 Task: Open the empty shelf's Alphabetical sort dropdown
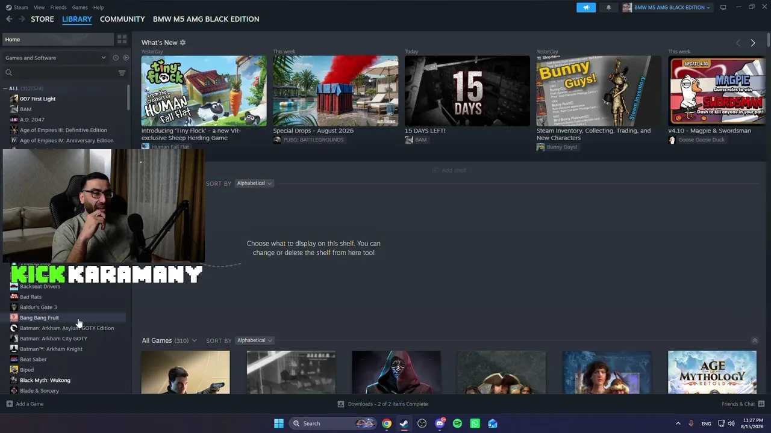[254, 183]
